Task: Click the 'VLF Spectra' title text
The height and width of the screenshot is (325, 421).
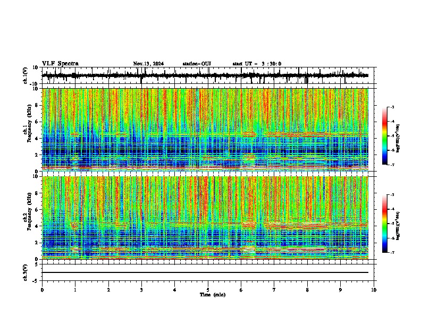Action: coord(60,64)
